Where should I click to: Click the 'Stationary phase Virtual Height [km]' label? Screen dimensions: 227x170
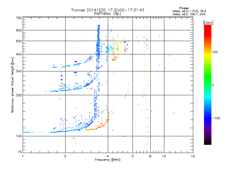[12, 85]
